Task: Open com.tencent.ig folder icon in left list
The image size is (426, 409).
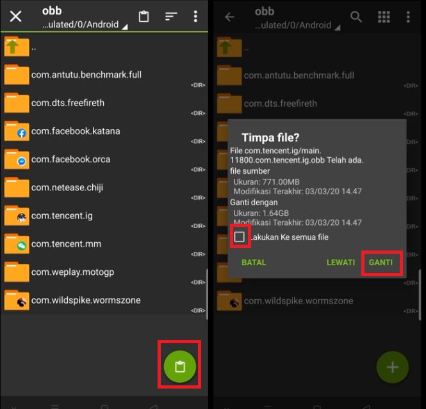Action: pos(17,216)
